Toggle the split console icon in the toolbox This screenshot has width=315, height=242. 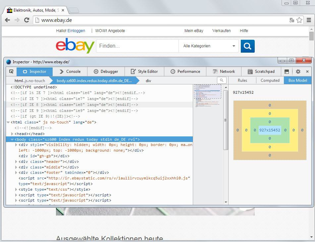(287, 72)
